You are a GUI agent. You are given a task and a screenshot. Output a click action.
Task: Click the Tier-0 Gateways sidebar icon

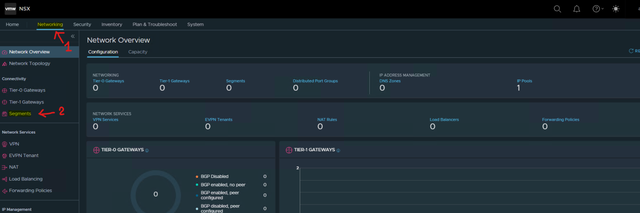[x=4, y=91]
